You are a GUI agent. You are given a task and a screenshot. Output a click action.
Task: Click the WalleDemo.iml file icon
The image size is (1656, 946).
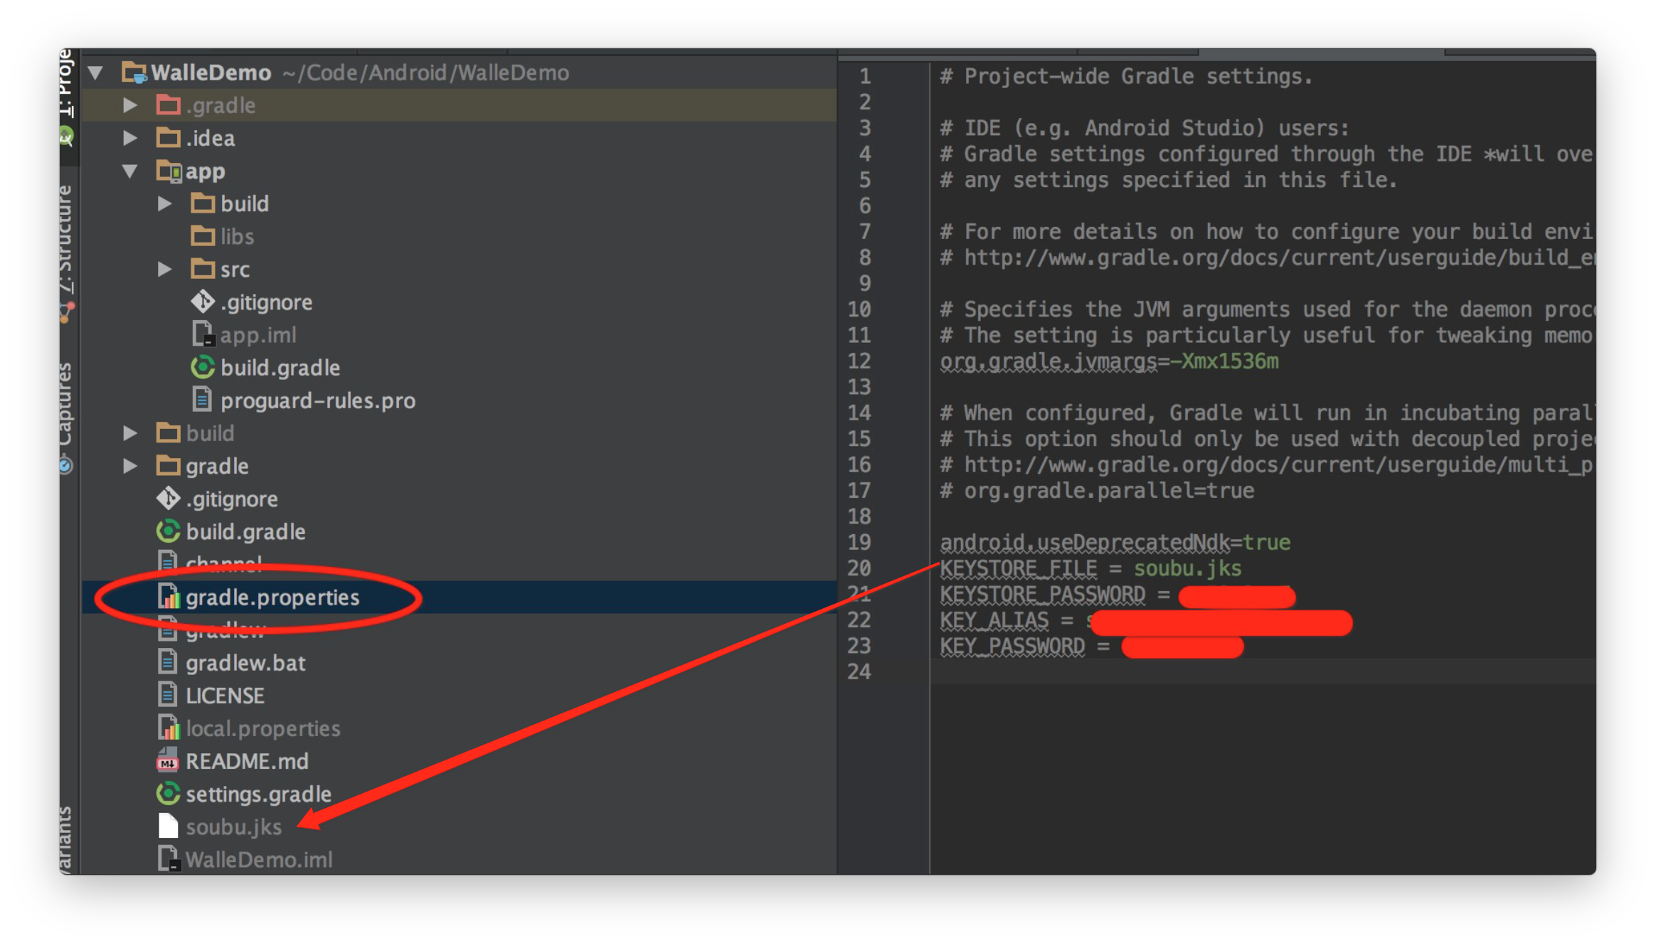tap(168, 859)
